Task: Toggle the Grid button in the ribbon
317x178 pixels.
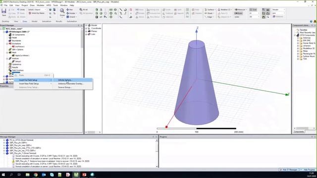Action: click(x=253, y=10)
